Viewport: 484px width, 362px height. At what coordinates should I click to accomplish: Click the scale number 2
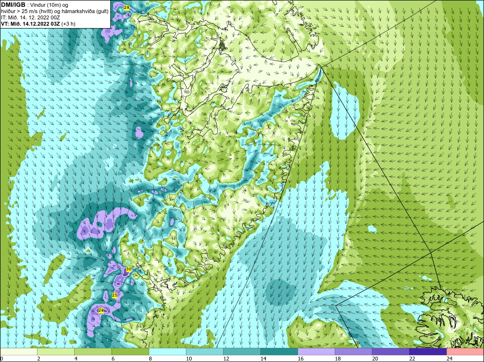click(39, 359)
